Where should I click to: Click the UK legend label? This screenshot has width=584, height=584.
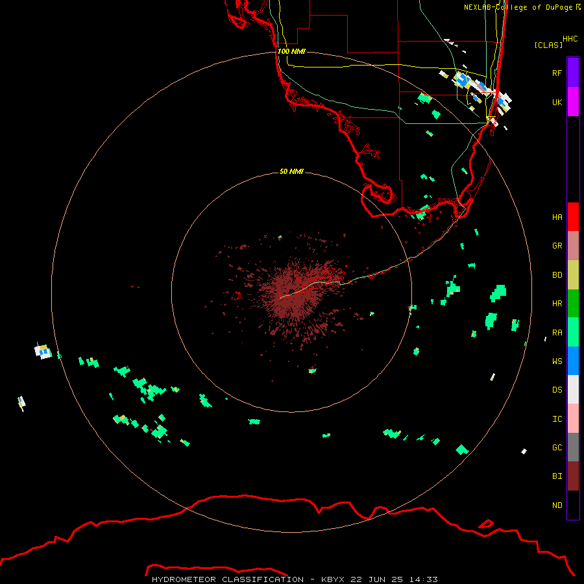[x=557, y=102]
